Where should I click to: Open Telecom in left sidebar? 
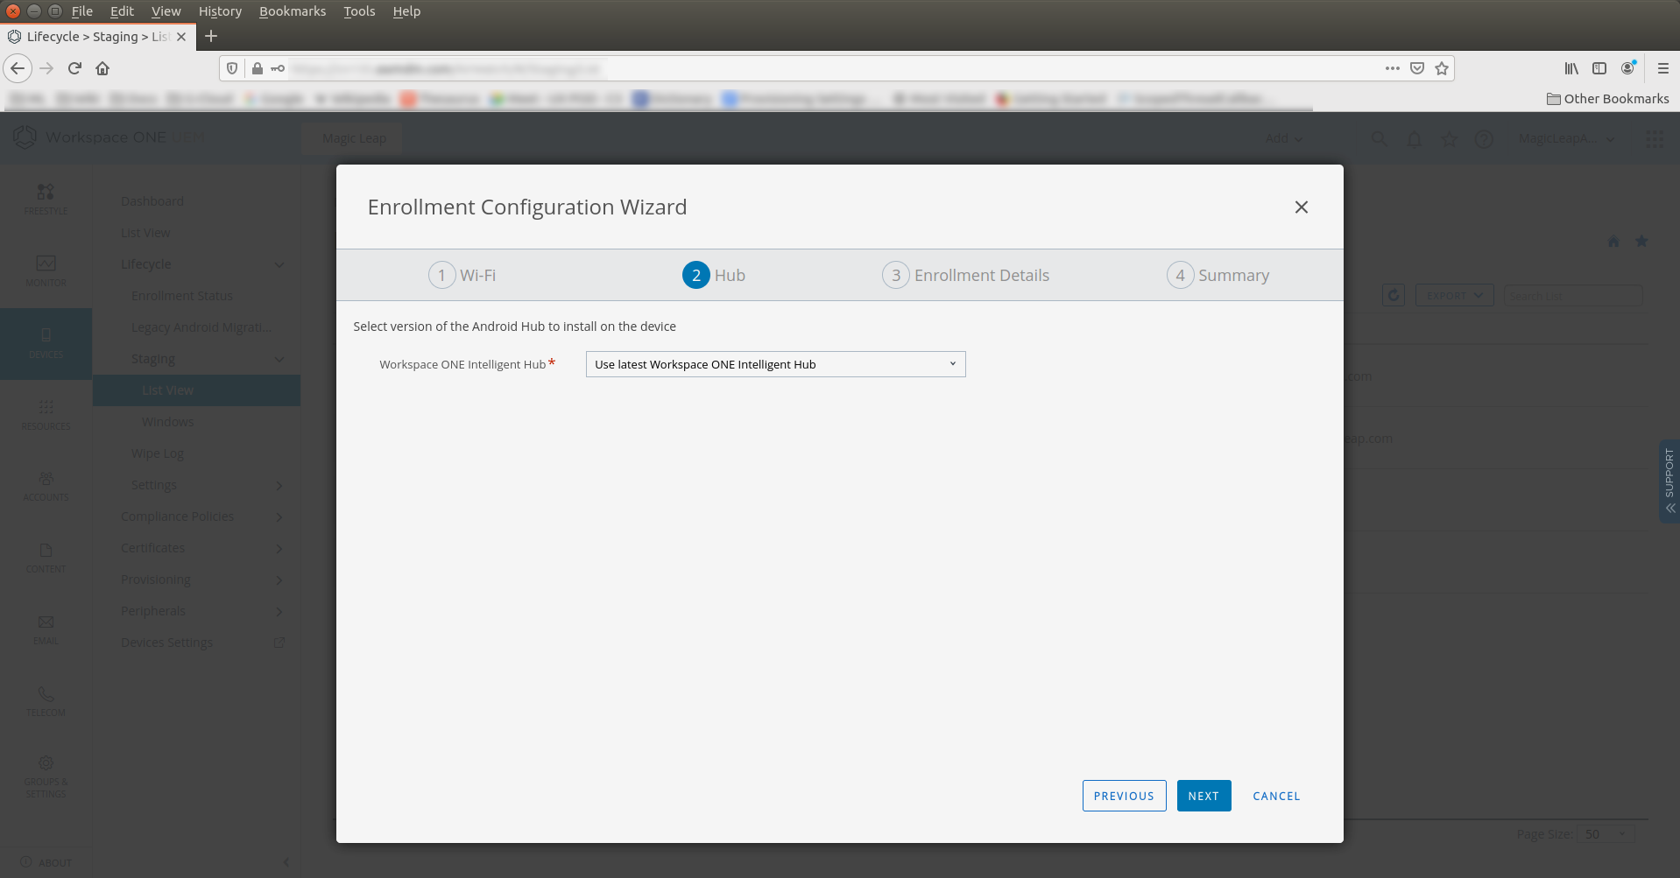coord(46,701)
